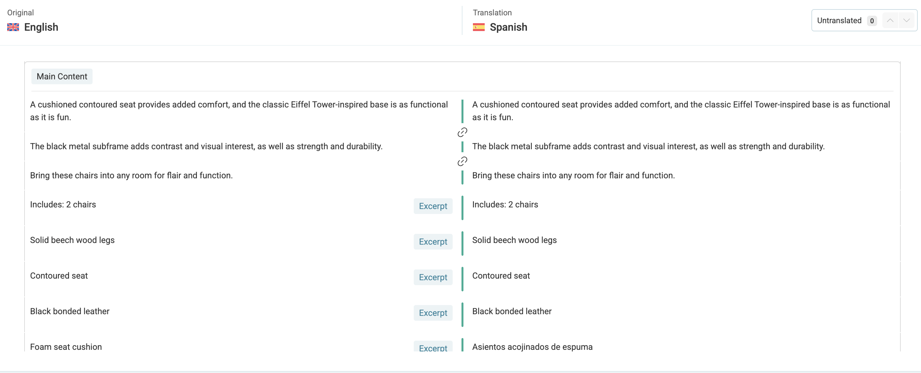Click the link icon below the black metal subframe sentence
The height and width of the screenshot is (373, 921).
[x=462, y=161]
